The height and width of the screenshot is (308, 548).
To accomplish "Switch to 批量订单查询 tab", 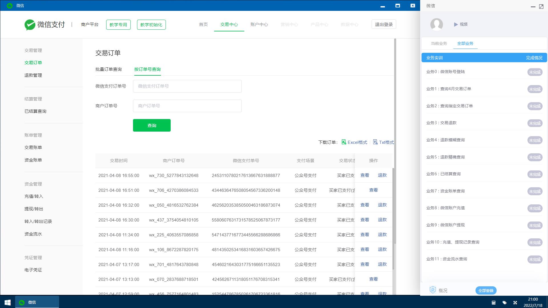I will [108, 69].
